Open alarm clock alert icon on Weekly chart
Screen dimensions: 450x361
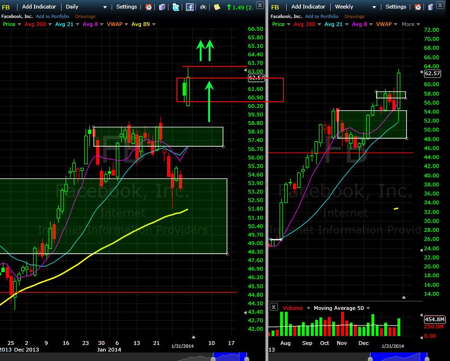coord(417,7)
